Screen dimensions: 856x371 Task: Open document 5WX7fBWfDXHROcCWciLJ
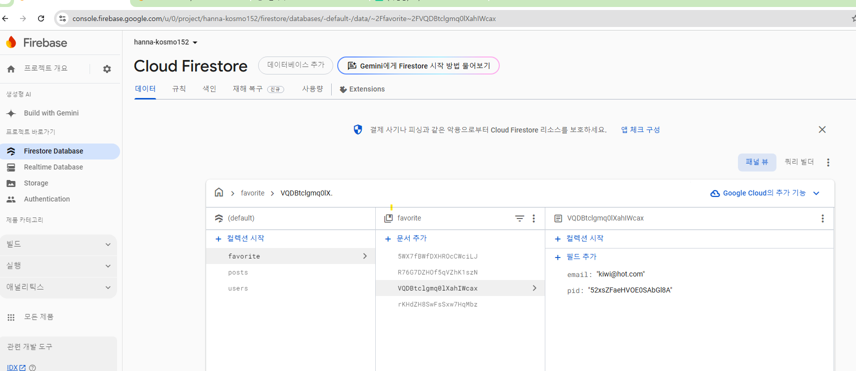[x=460, y=256]
